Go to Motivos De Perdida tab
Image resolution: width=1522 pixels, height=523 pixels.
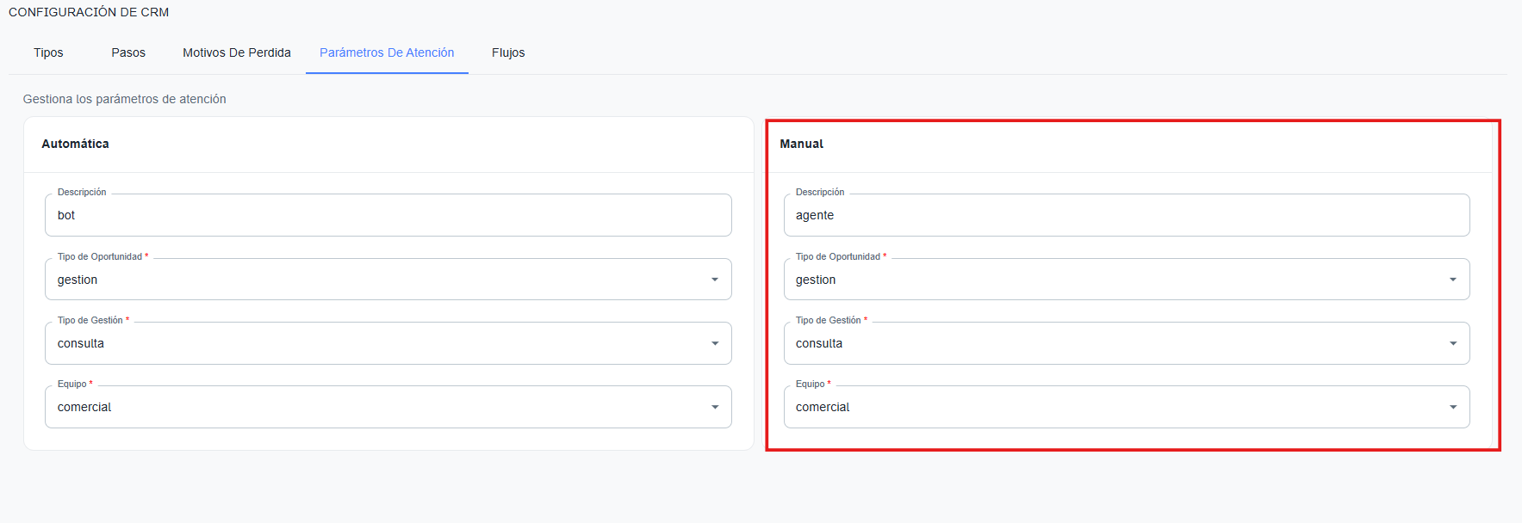237,52
